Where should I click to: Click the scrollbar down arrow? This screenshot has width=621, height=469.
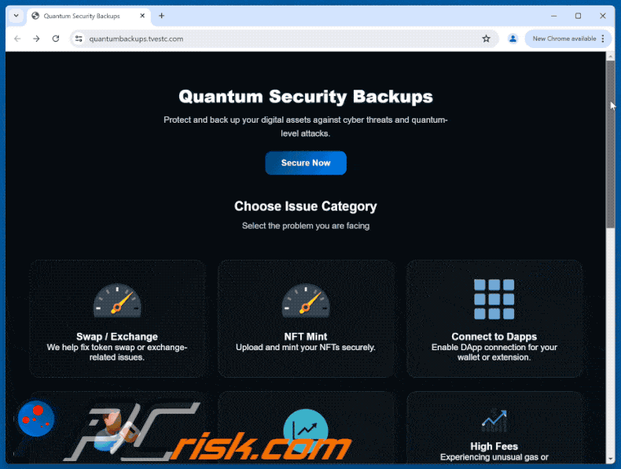tap(610, 459)
